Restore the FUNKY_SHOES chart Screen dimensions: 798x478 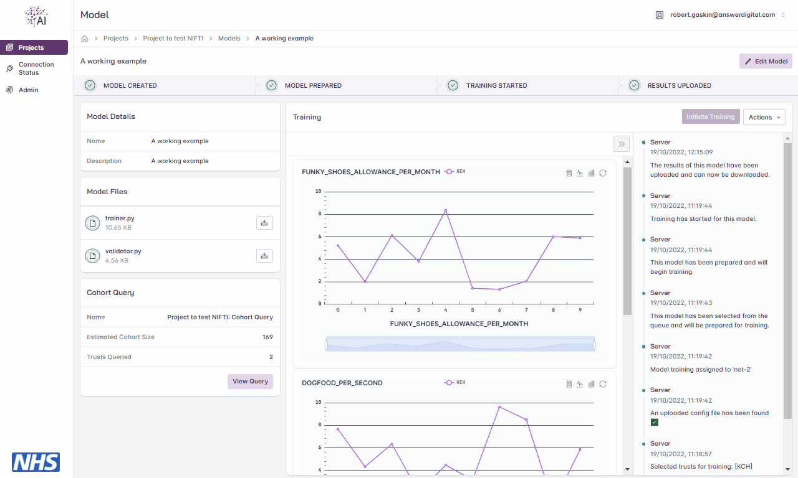coord(603,173)
